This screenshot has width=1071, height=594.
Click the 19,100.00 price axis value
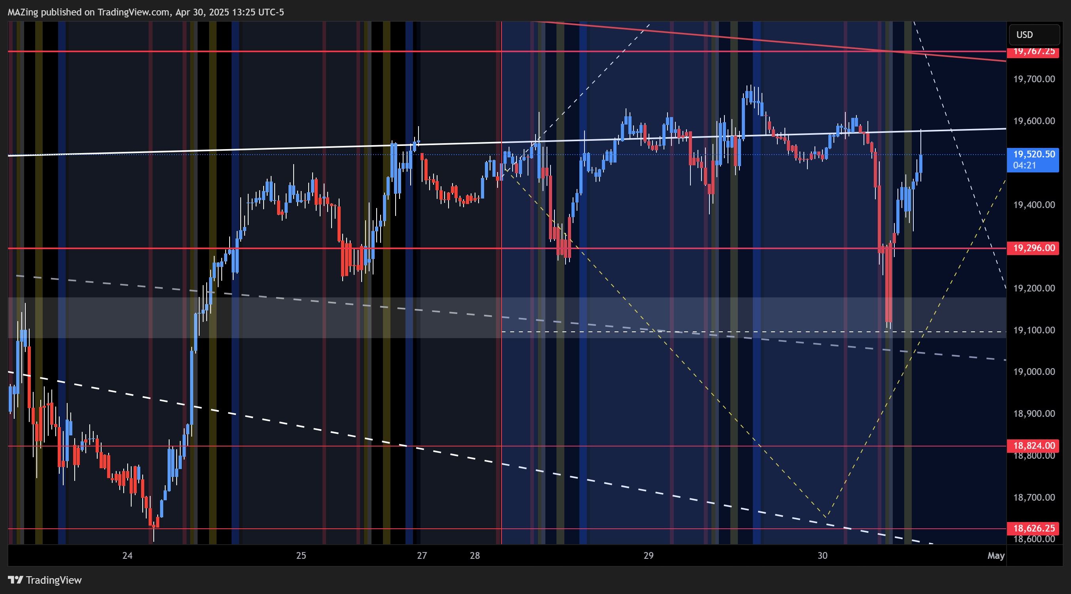(1034, 330)
